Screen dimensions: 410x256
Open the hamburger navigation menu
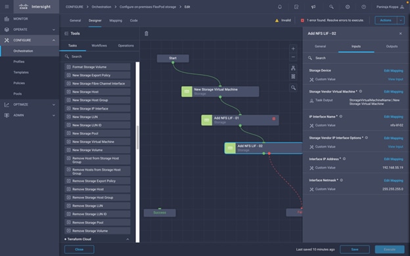[x=7, y=7]
